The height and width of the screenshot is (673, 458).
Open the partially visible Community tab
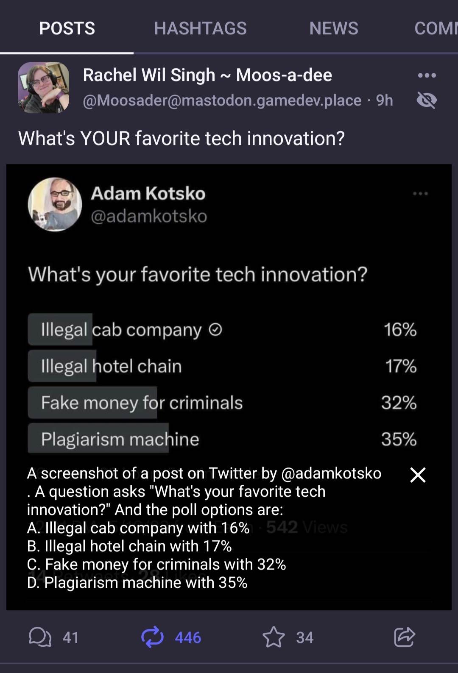point(436,28)
